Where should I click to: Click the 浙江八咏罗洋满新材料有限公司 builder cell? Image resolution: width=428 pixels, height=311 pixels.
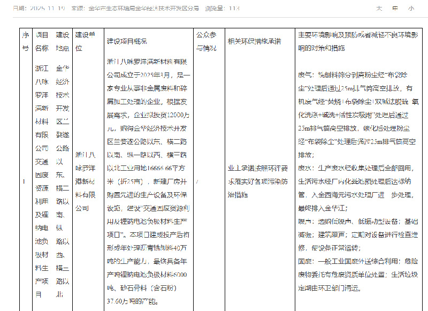(86, 181)
